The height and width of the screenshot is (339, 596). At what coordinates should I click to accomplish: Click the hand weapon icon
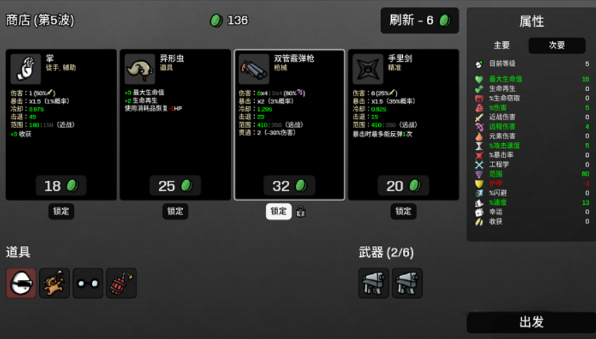point(26,69)
